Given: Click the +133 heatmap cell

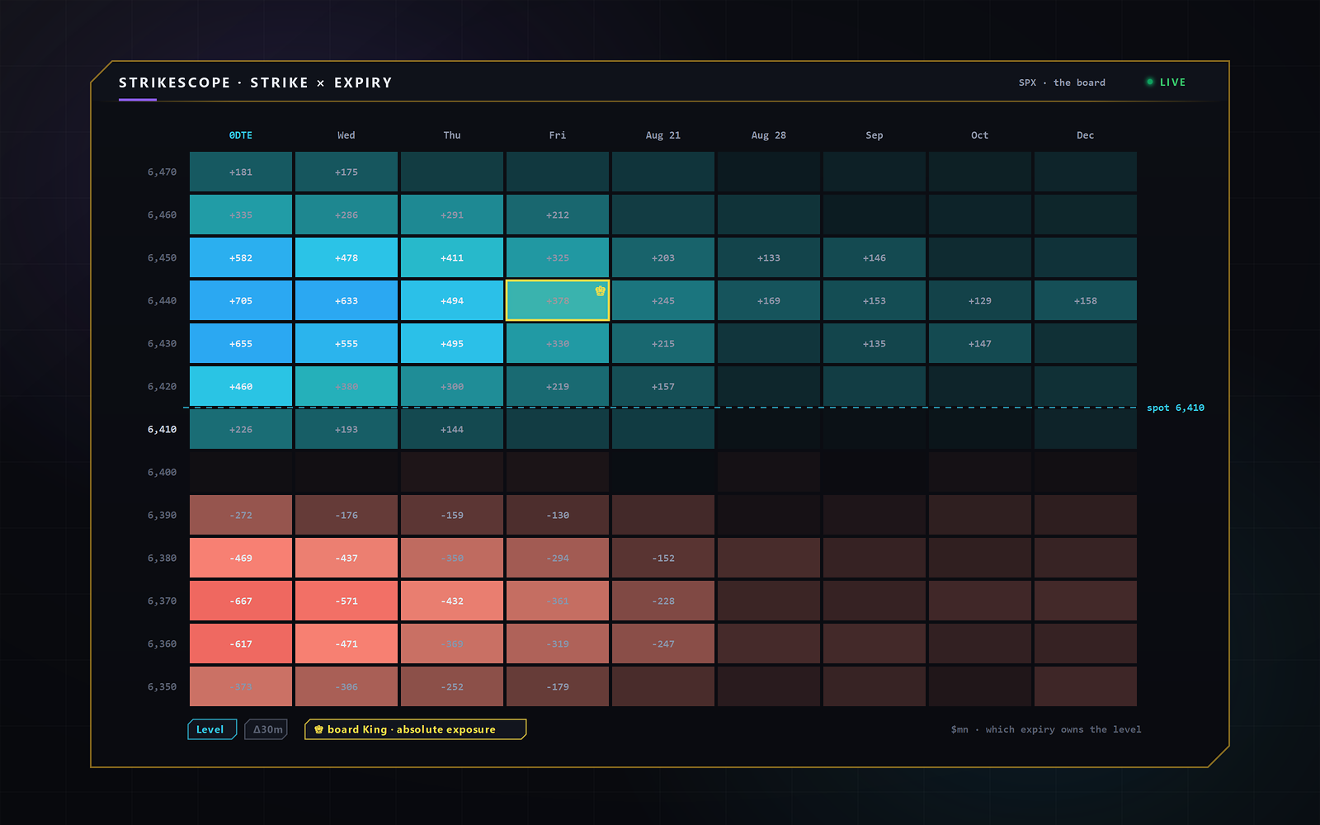Looking at the screenshot, I should pos(769,257).
